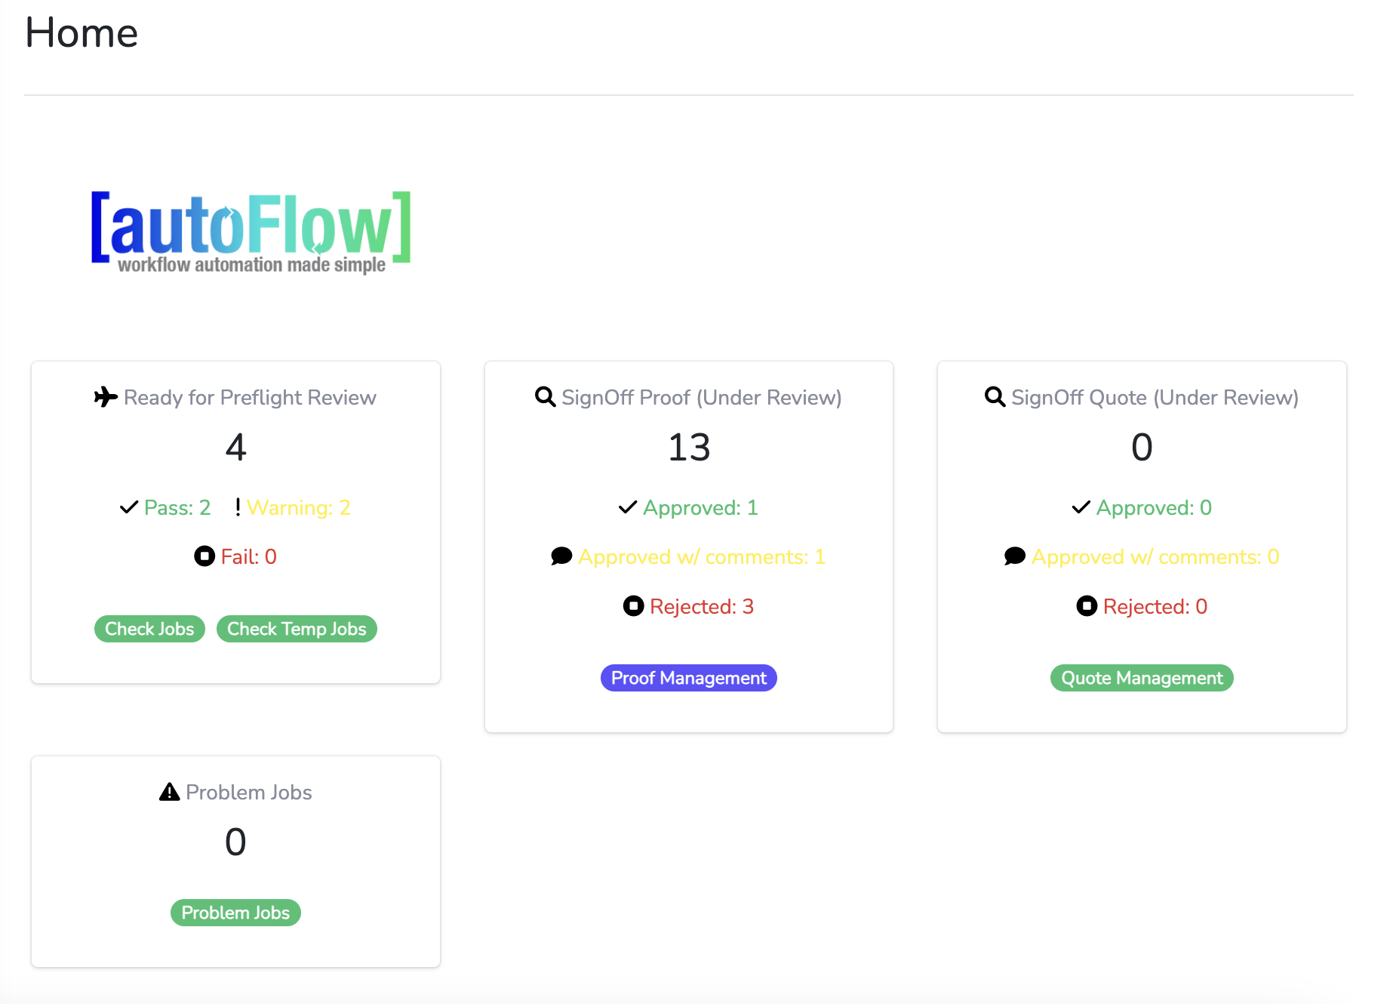Screen dimensions: 1393x1004
Task: Click the autoFlow logo image
Action: 251,231
